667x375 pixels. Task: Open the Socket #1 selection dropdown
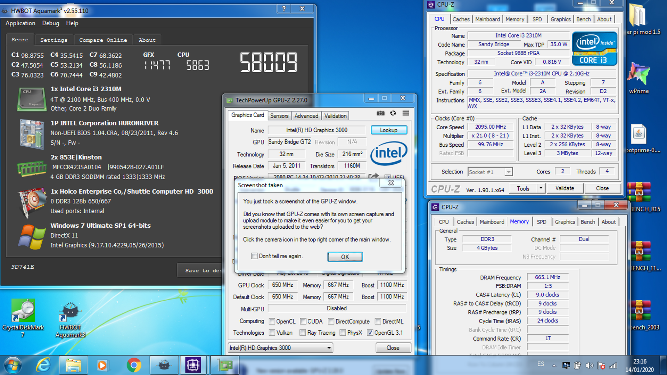click(x=490, y=172)
